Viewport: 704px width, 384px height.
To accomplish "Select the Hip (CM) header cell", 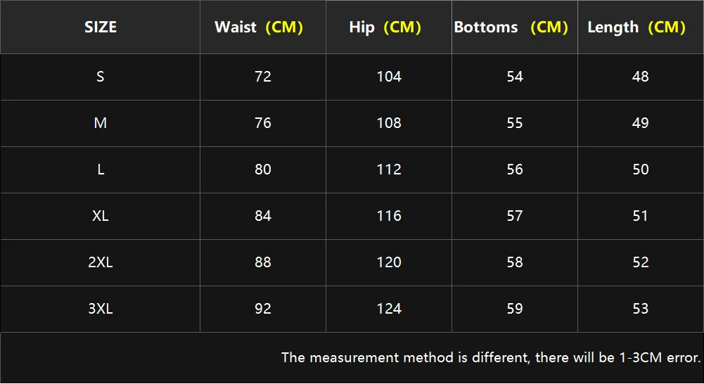I will point(385,27).
